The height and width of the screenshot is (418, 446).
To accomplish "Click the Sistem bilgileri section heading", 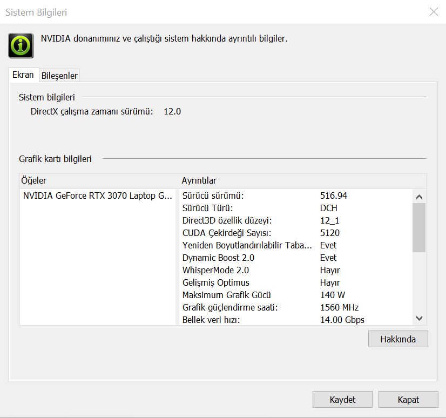I will pyautogui.click(x=46, y=97).
